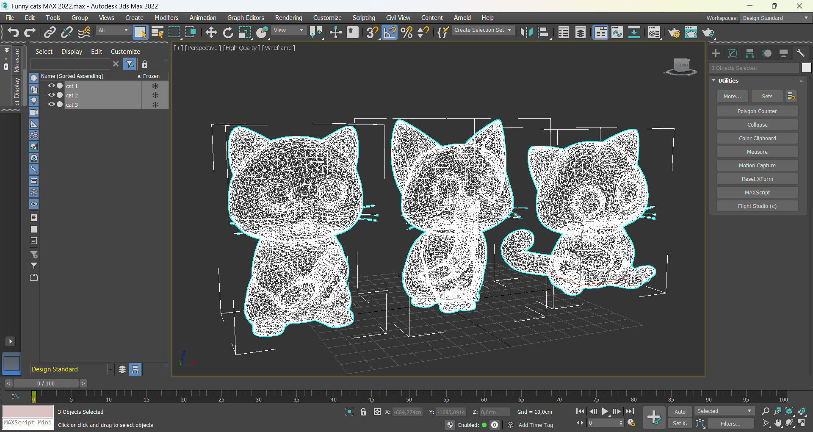The width and height of the screenshot is (813, 432).
Task: Click the Undo arrow icon
Action: 13,32
